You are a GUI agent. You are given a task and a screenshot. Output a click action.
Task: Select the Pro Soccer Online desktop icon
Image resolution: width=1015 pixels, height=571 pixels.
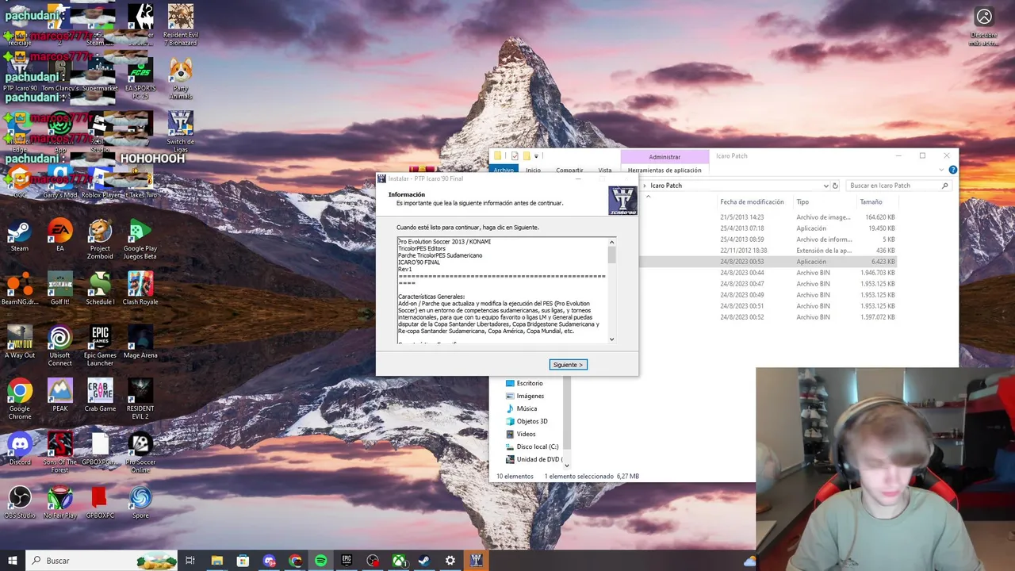click(x=140, y=452)
